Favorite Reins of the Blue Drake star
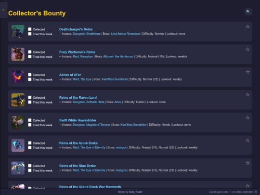 click(247, 163)
